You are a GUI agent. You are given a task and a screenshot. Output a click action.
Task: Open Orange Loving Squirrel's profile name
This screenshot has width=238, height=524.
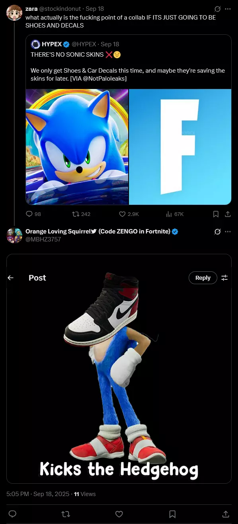coord(98,231)
